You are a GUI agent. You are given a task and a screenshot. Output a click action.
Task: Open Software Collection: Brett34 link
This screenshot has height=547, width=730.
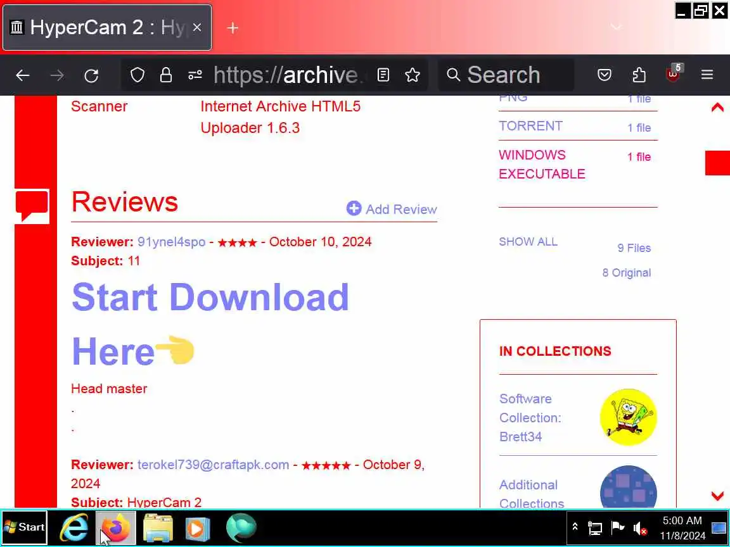(x=530, y=418)
